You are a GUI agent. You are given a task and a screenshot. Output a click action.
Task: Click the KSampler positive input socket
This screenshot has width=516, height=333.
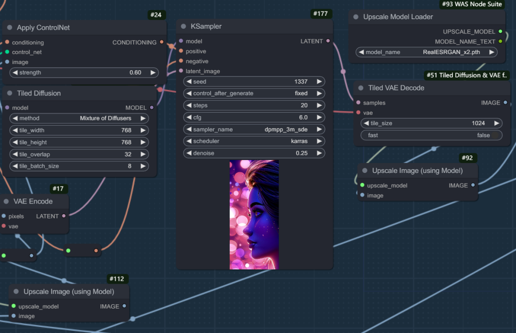click(x=181, y=51)
